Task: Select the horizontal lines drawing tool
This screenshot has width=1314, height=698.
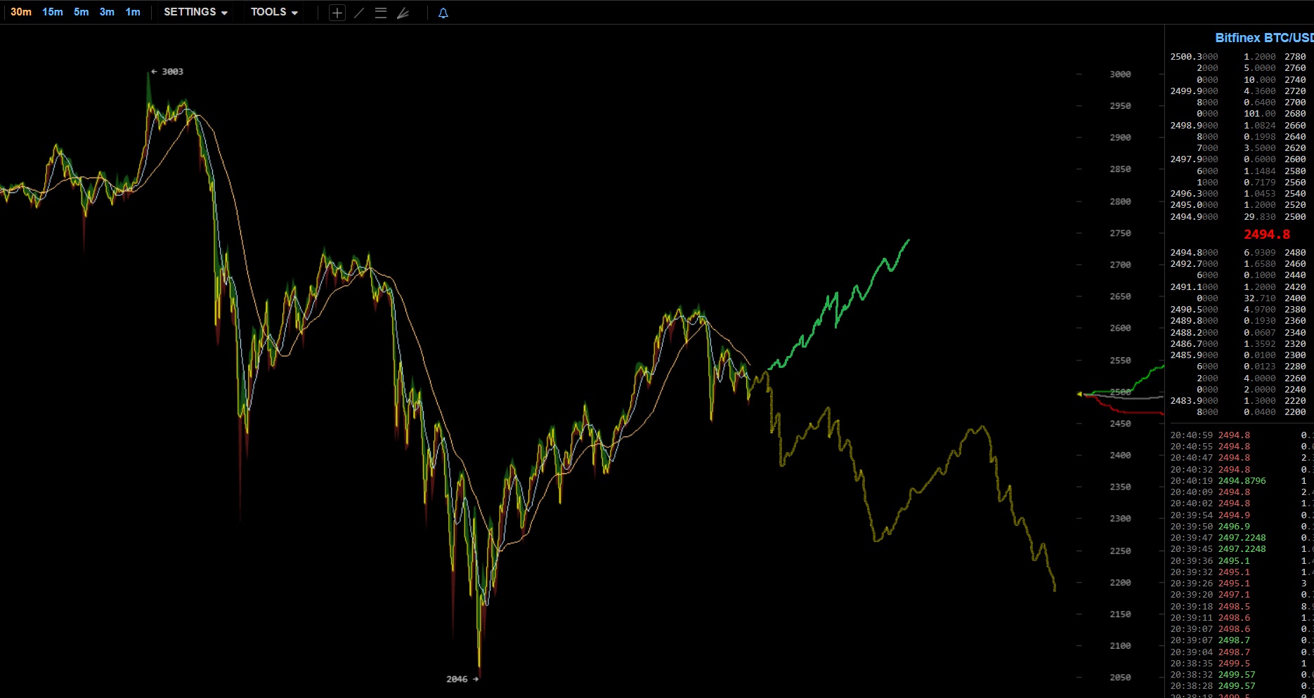Action: [381, 13]
